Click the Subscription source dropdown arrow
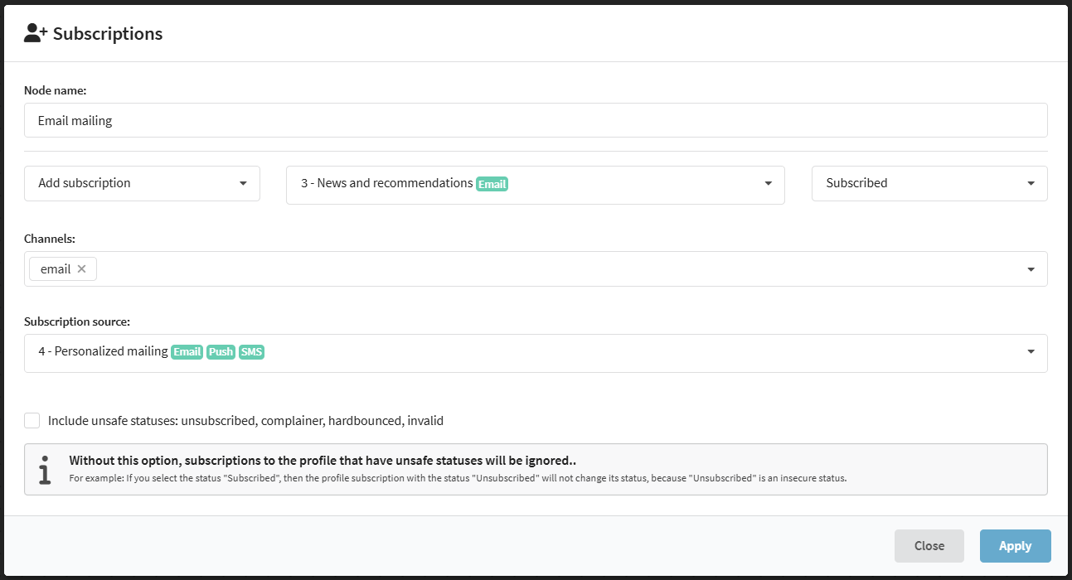 pos(1031,352)
